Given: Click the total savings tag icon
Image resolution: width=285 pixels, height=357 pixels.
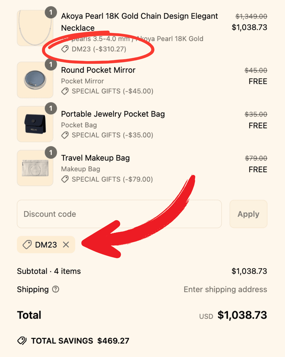Looking at the screenshot, I should pos(22,341).
